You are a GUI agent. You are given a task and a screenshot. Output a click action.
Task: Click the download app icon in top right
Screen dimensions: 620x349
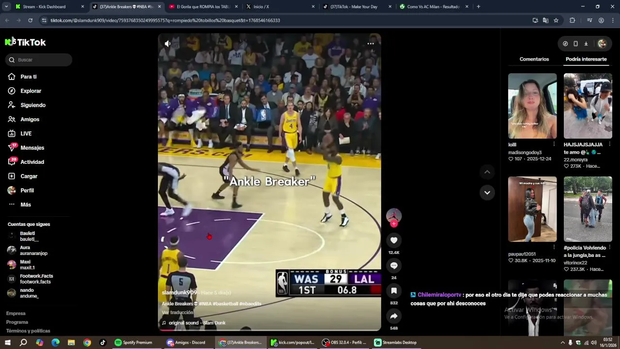pos(586,44)
